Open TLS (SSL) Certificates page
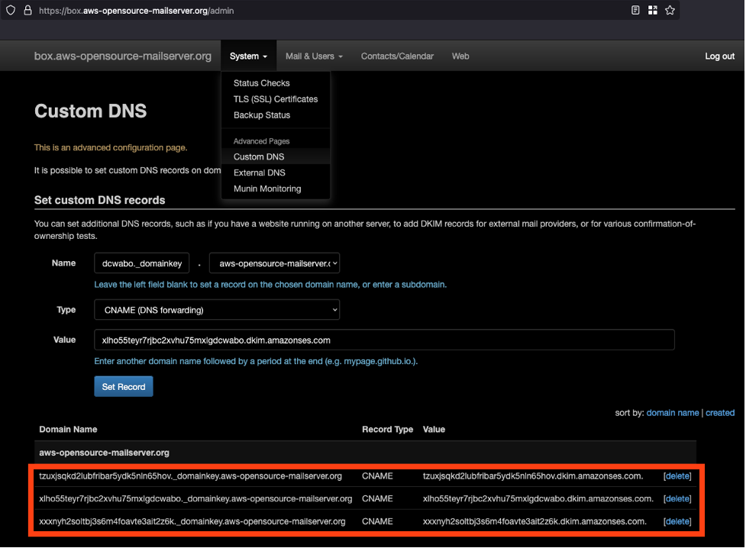746x548 pixels. (x=275, y=98)
